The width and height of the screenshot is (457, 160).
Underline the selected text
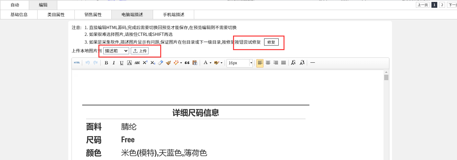pyautogui.click(x=121, y=63)
